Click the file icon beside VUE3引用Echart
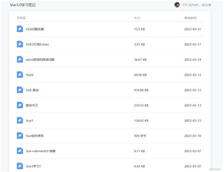The width and height of the screenshot is (224, 172). (20, 44)
